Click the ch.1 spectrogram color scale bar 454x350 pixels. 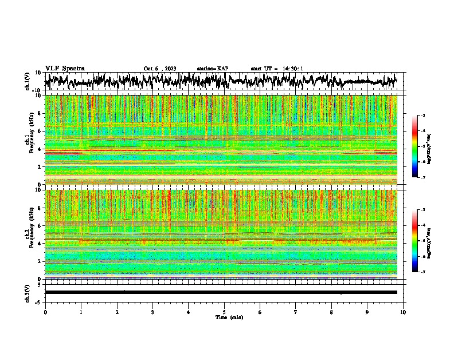click(414, 146)
